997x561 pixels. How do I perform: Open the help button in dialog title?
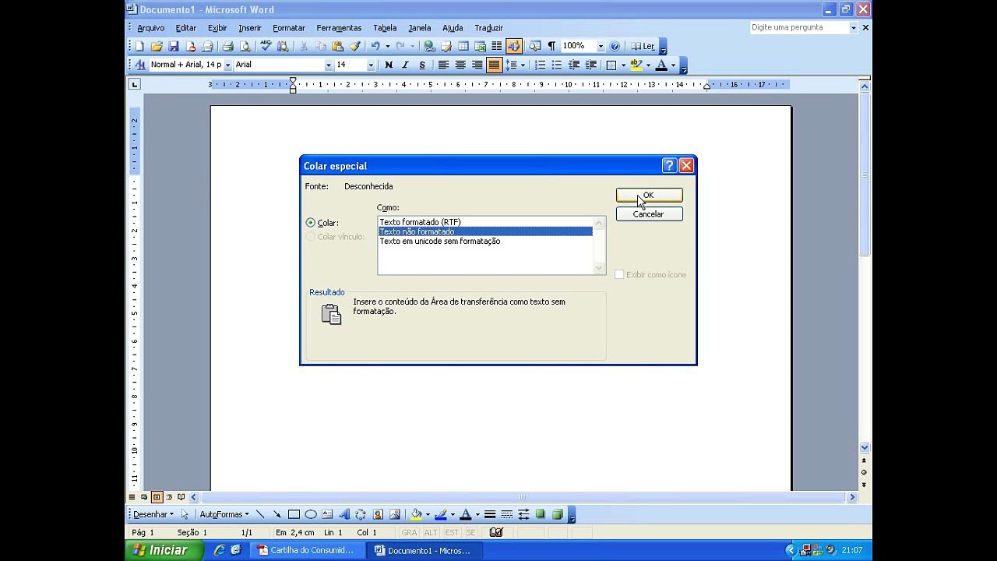pyautogui.click(x=669, y=165)
